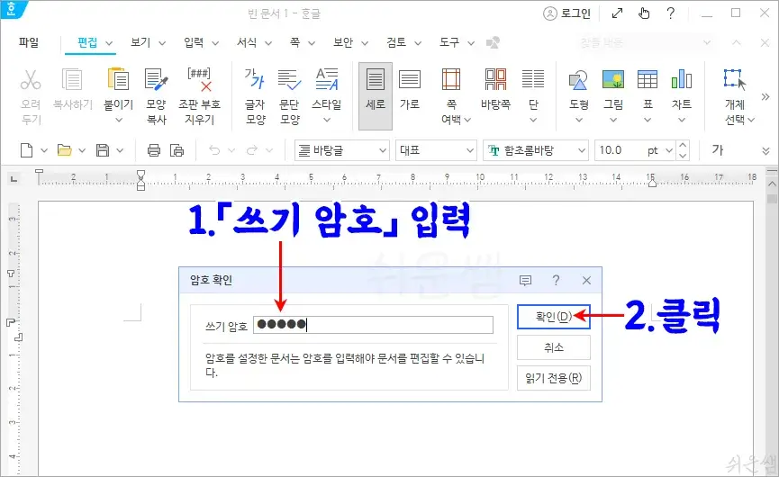779x477 pixels.
Task: Open the 도구 menu tab
Action: coord(449,42)
